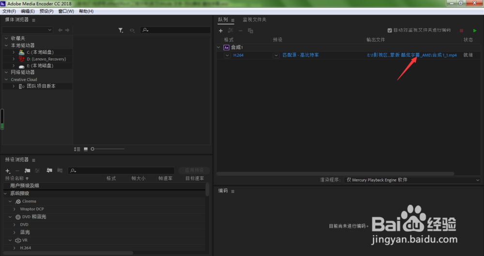This screenshot has height=256, width=484.
Task: Click the DVD 和蓝光 disc icon
Action: tap(18, 217)
